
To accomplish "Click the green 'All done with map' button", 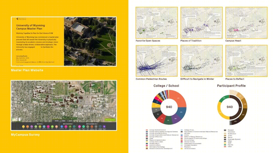I will click(110, 120).
